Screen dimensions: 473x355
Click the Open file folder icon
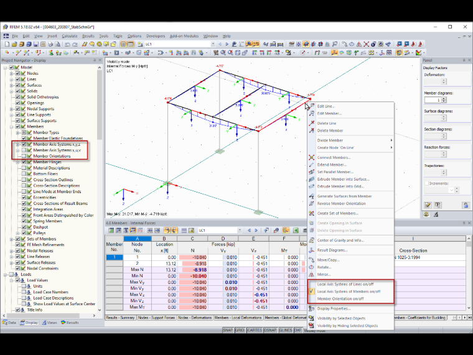point(14,44)
